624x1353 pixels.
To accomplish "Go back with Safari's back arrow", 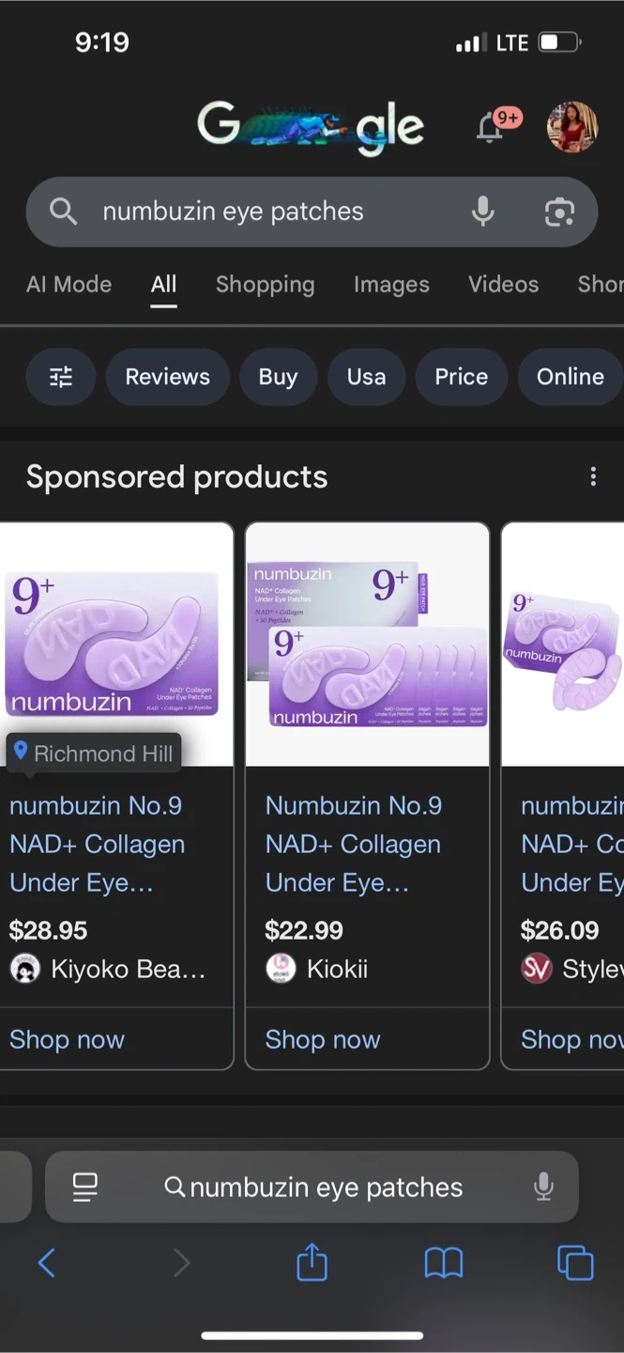I will [x=47, y=1262].
